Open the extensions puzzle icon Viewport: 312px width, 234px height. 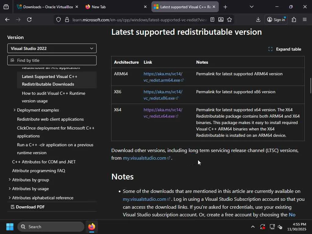coord(294,19)
